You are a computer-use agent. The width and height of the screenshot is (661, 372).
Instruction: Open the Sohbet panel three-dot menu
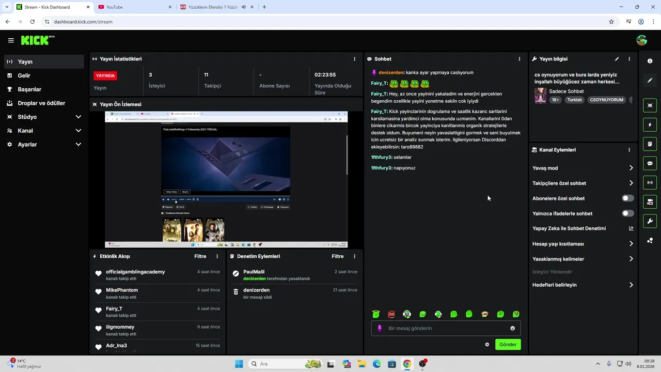coord(520,59)
